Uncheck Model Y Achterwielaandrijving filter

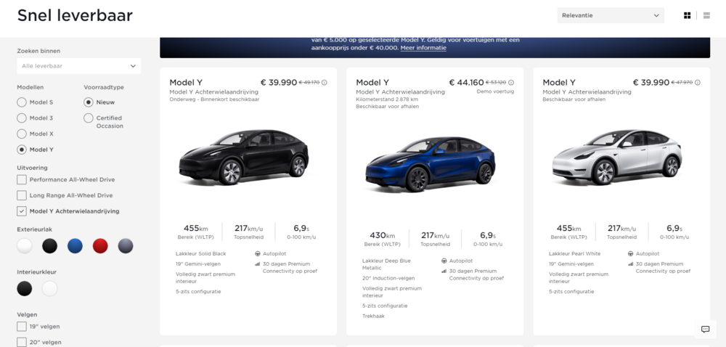22,211
